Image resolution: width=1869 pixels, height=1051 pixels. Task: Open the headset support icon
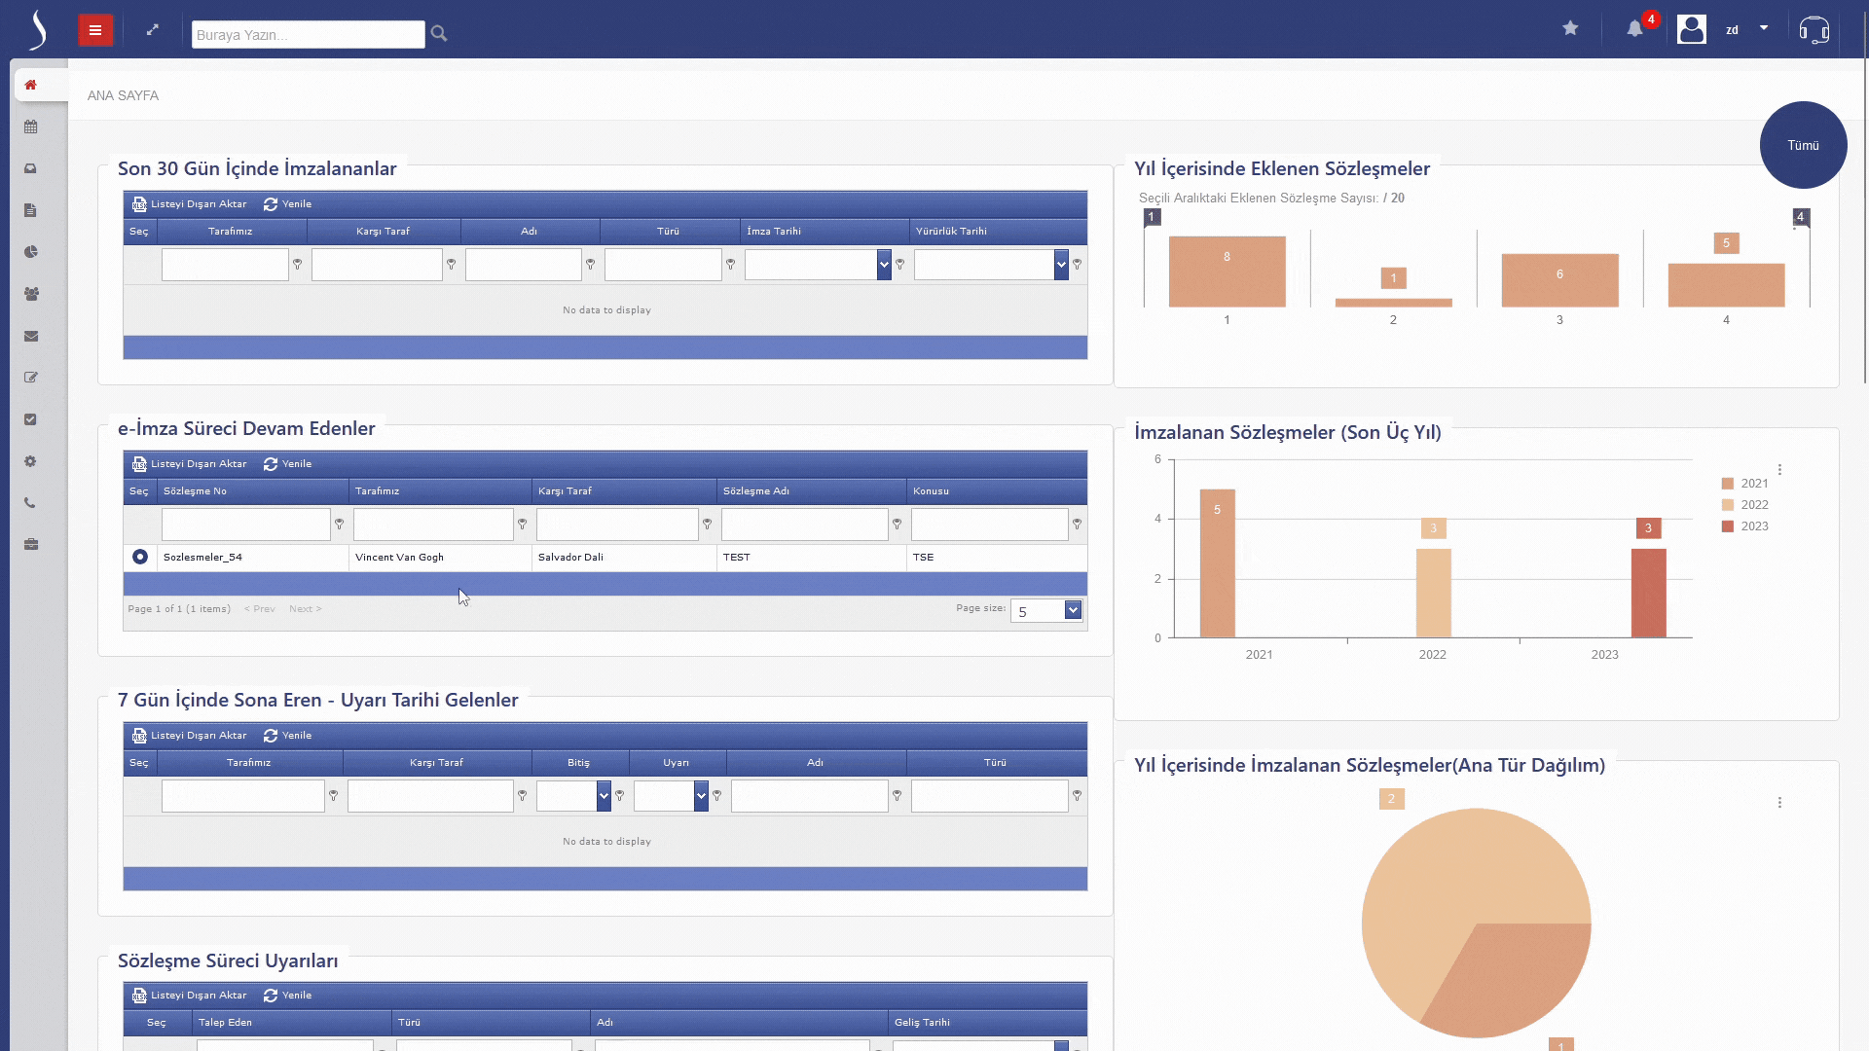tap(1814, 30)
